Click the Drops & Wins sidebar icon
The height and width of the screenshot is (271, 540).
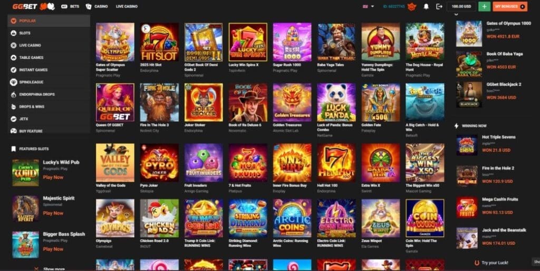pyautogui.click(x=13, y=106)
